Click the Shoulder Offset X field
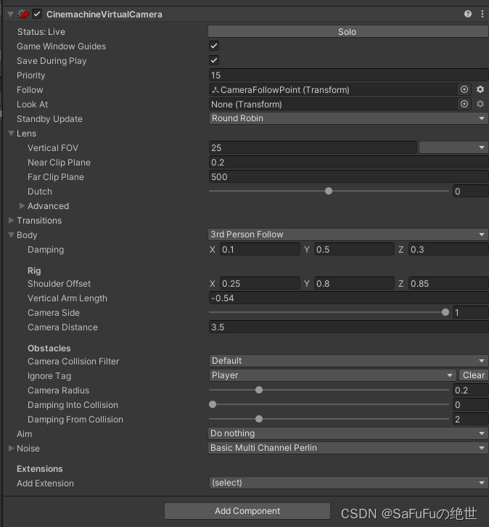Image resolution: width=489 pixels, height=527 pixels. 260,283
